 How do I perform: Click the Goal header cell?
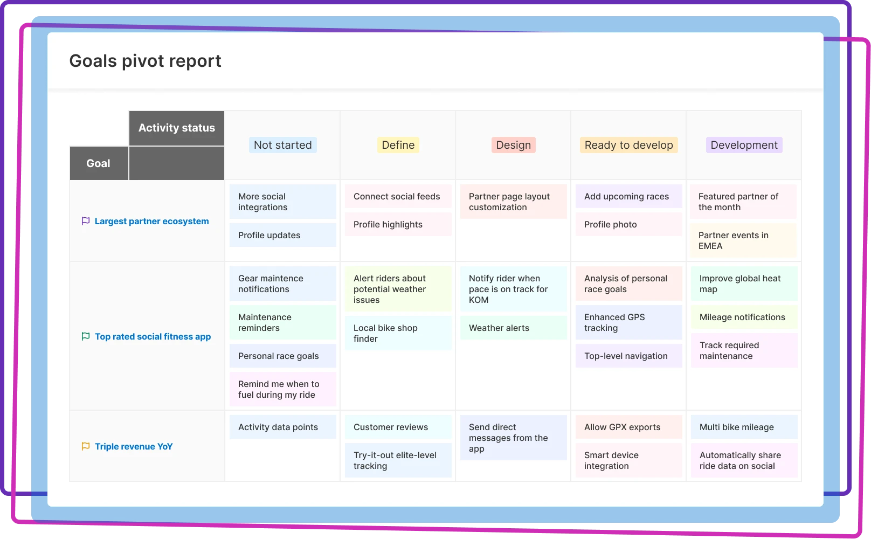pos(99,163)
